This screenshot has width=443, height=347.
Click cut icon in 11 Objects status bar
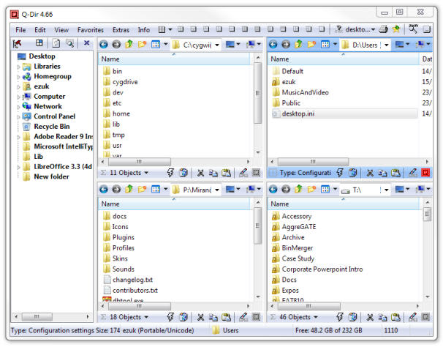pyautogui.click(x=200, y=173)
